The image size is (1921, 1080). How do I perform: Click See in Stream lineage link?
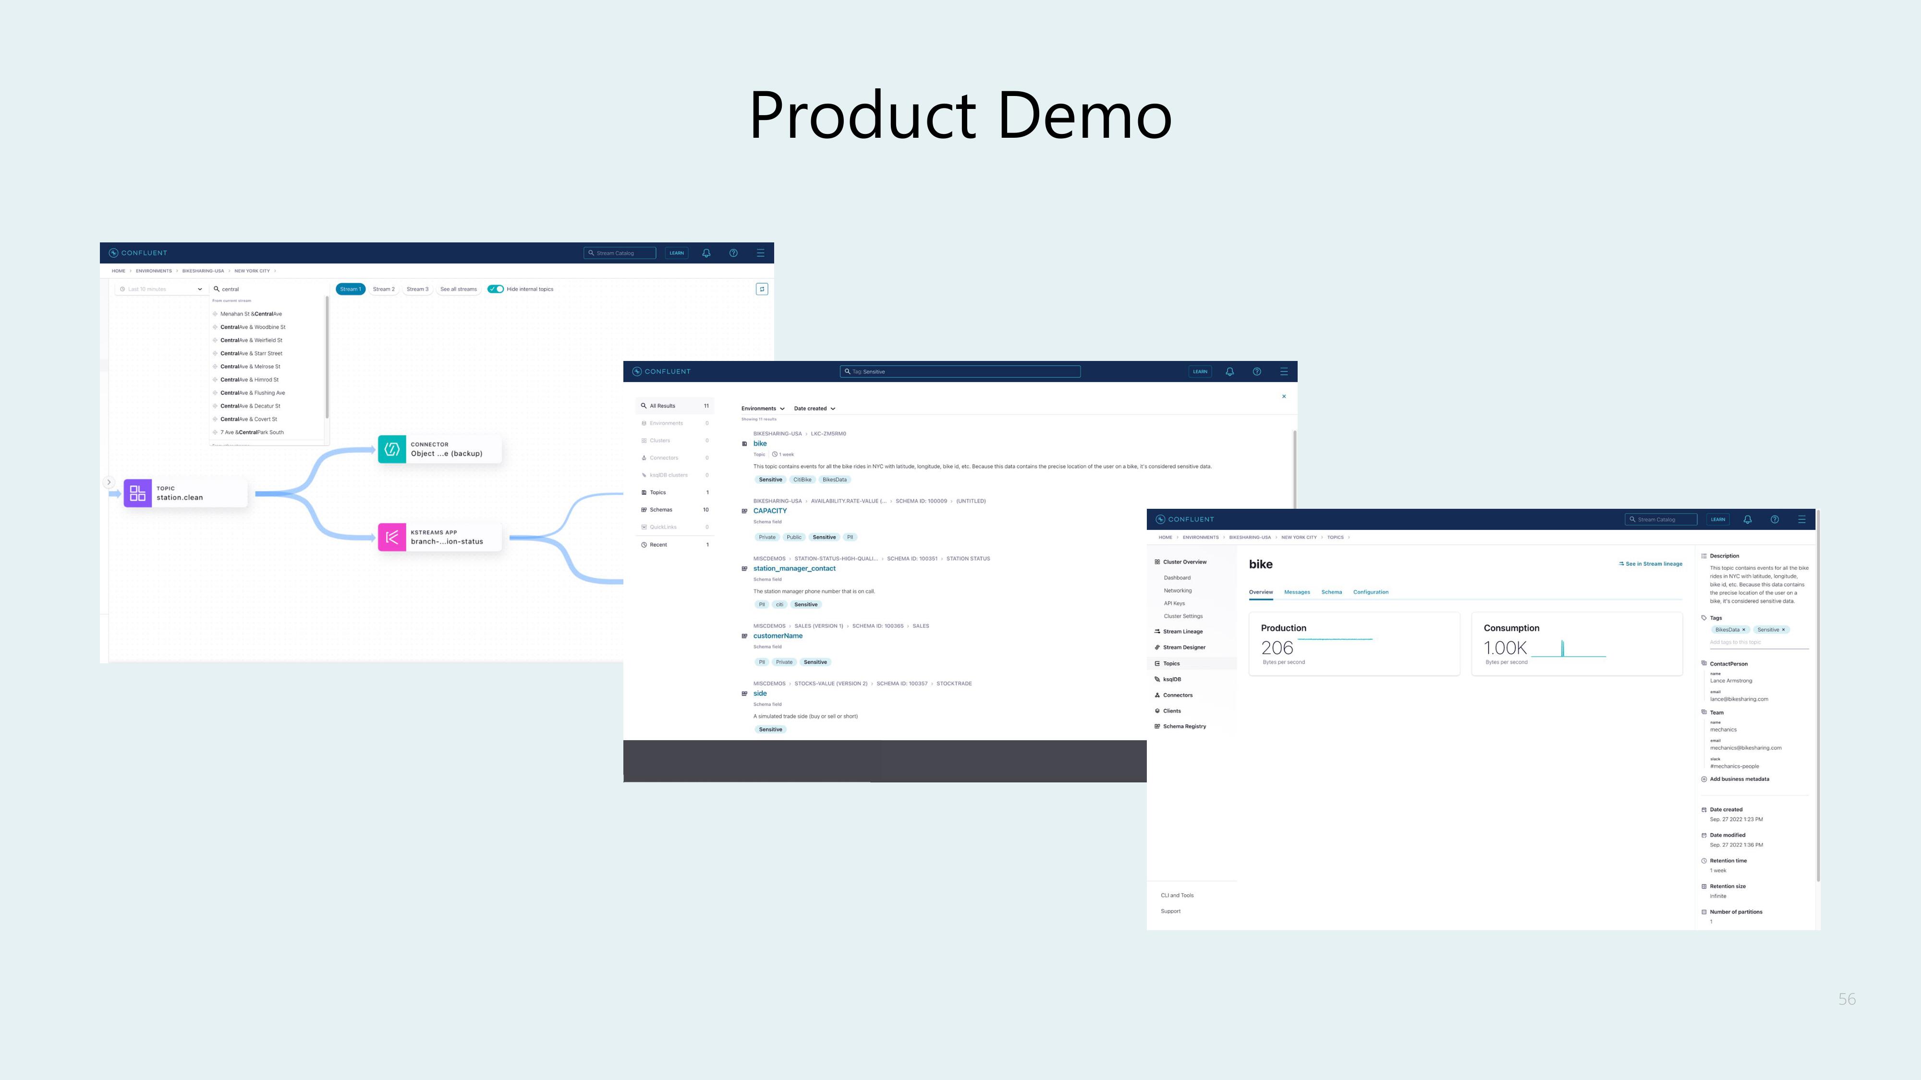pos(1650,564)
